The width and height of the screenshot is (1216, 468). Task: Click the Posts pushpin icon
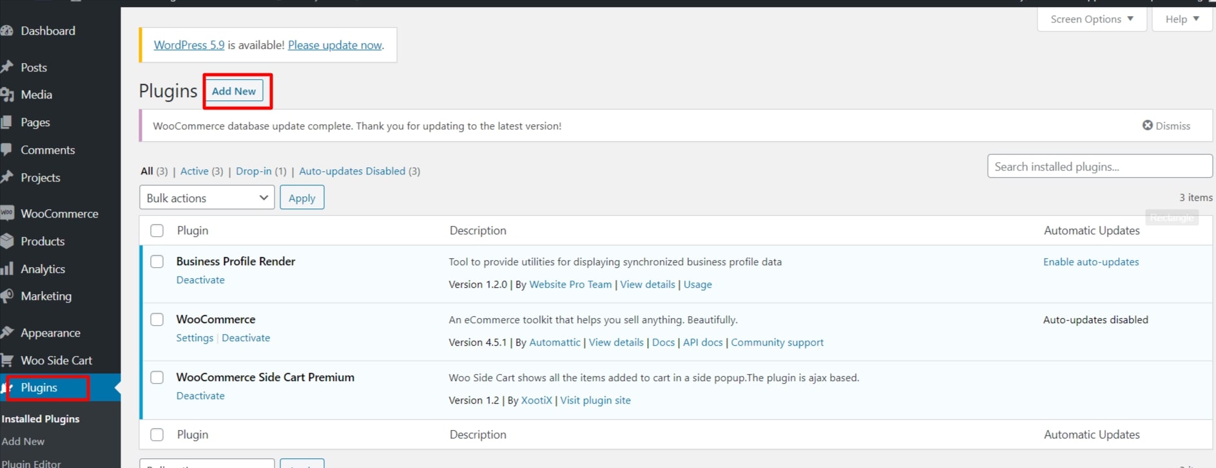click(x=7, y=67)
